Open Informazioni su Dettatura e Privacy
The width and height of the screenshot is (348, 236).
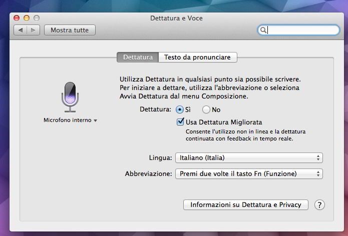(246, 204)
